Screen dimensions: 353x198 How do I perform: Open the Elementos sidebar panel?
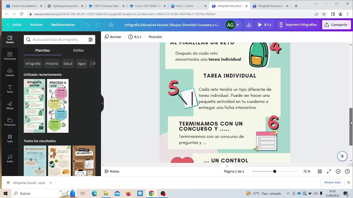point(10,56)
